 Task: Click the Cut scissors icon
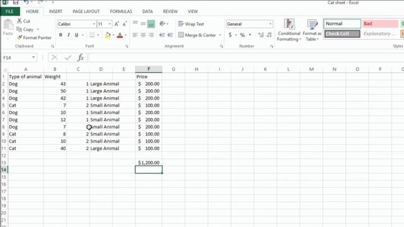(20, 21)
